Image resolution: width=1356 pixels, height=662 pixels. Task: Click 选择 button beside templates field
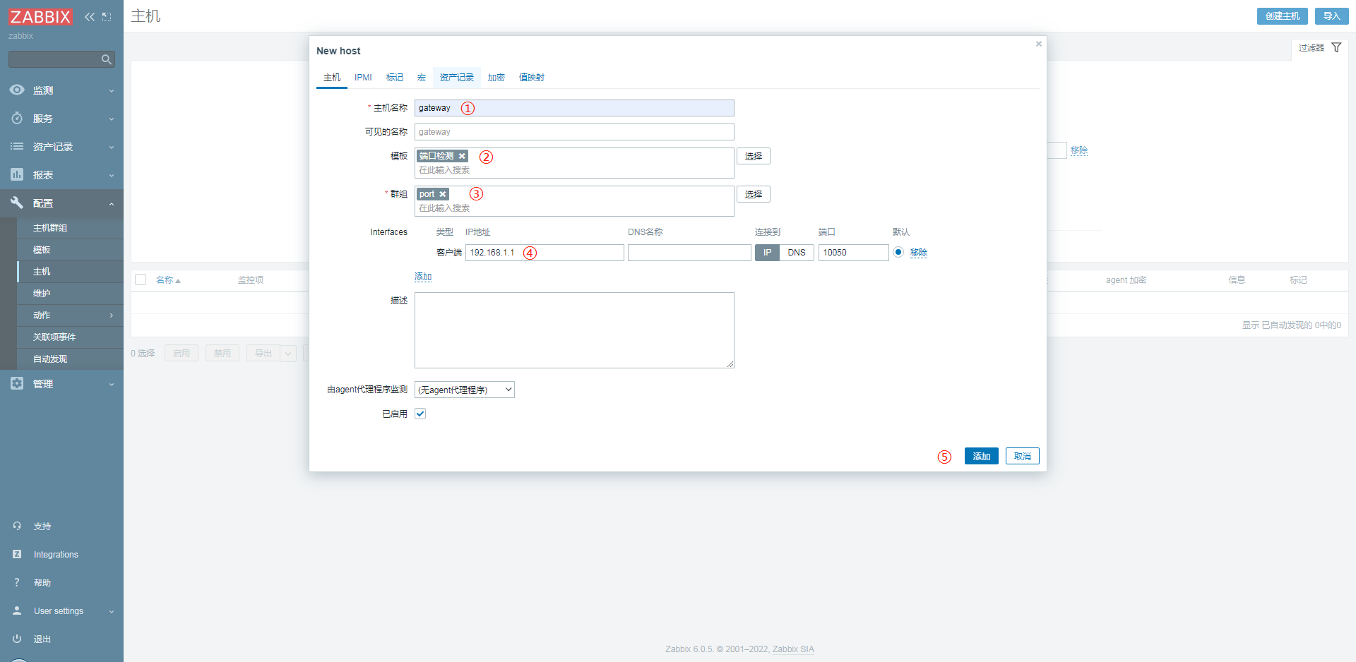pyautogui.click(x=753, y=156)
